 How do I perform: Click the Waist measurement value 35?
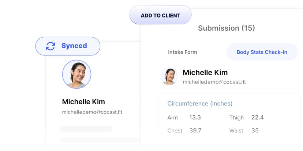point(255,131)
